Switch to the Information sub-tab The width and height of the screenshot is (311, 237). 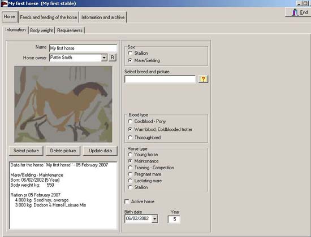coord(15,30)
